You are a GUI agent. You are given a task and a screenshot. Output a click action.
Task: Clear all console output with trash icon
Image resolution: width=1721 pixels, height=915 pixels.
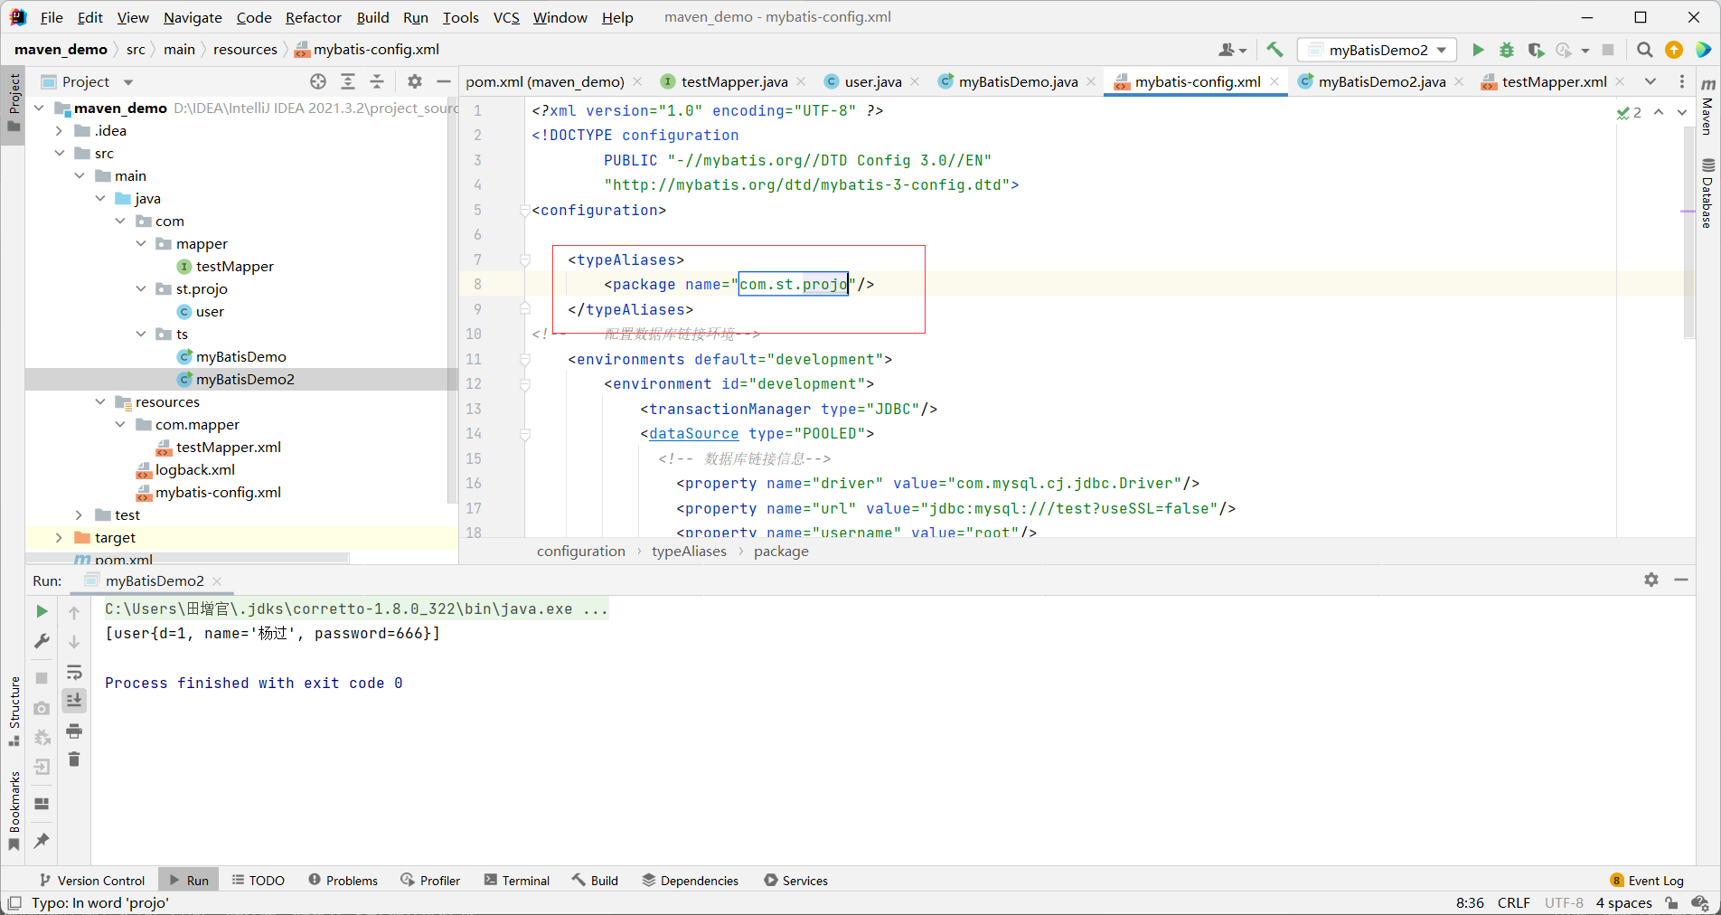[74, 759]
